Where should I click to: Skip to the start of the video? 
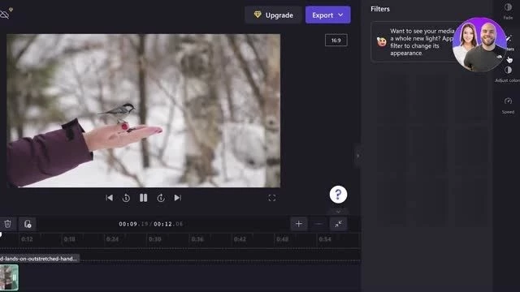(x=109, y=198)
